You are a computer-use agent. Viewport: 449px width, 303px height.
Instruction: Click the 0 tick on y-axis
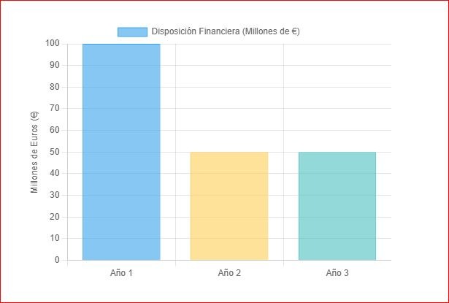coord(57,260)
